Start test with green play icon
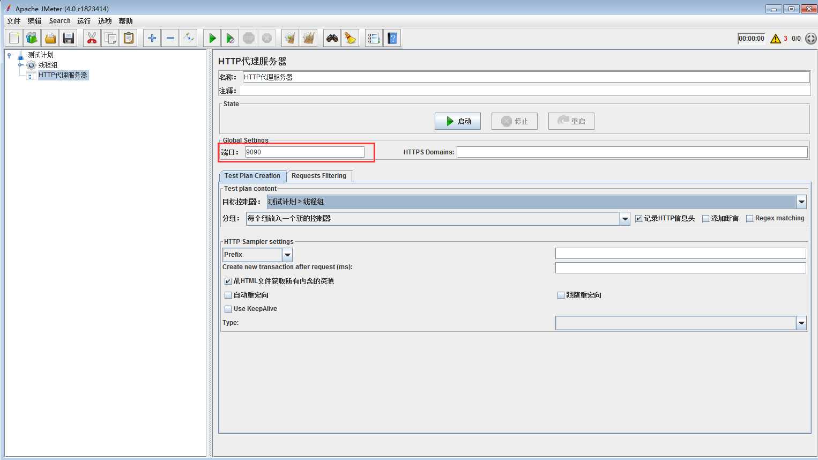This screenshot has width=818, height=460. point(212,38)
